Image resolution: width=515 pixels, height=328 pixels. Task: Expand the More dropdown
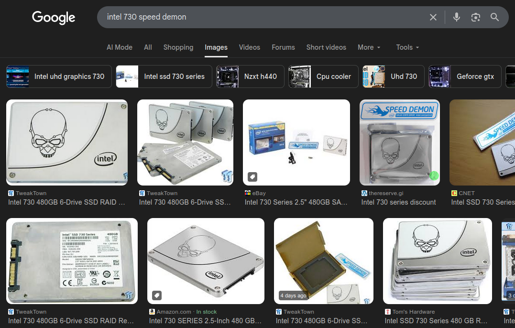(369, 47)
